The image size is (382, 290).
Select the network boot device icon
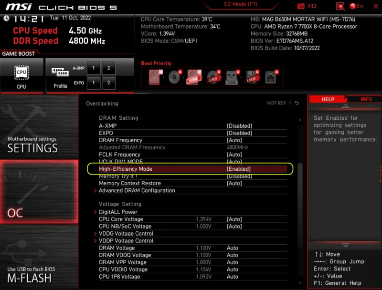[271, 77]
